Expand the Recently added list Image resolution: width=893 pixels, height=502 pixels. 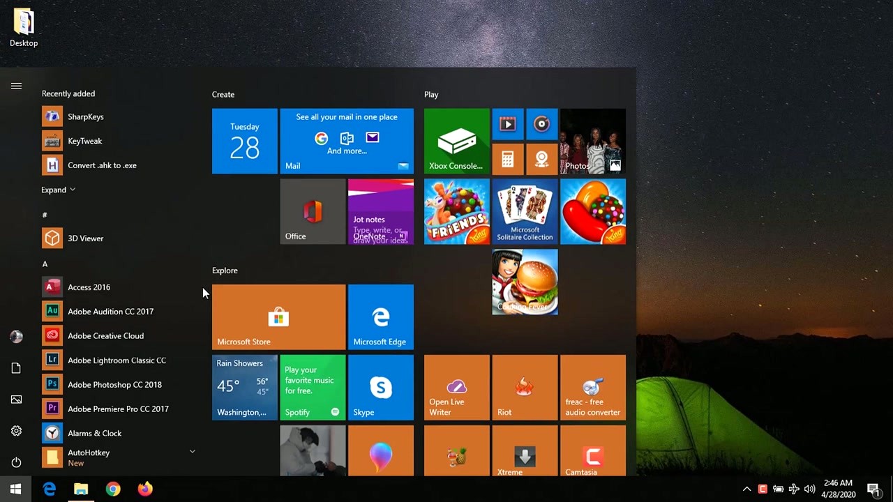pos(58,190)
